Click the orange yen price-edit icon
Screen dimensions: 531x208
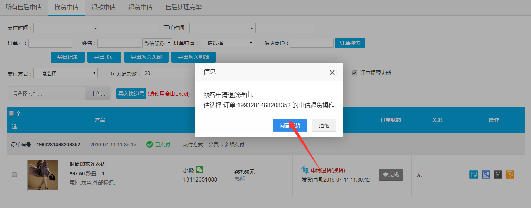[x=510, y=175]
